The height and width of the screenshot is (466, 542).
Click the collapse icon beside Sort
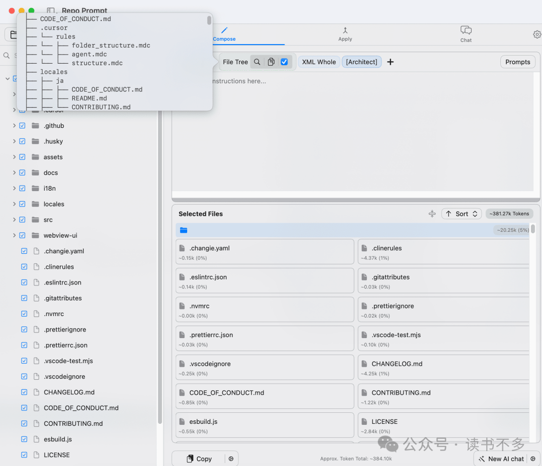coord(432,214)
